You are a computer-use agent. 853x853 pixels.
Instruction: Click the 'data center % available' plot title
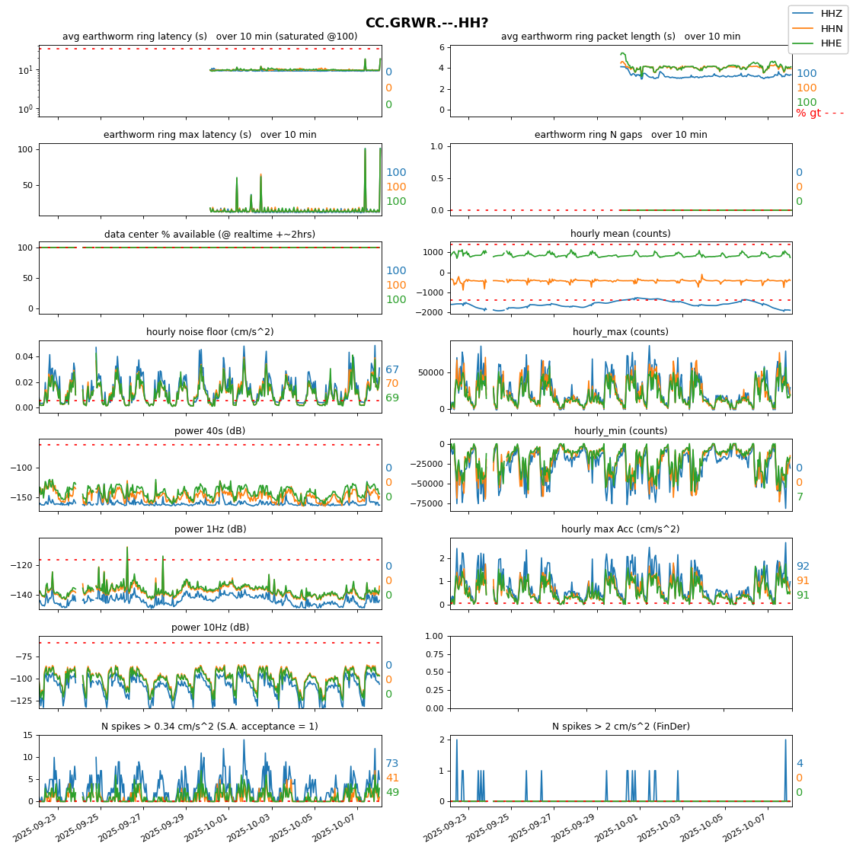coord(209,234)
